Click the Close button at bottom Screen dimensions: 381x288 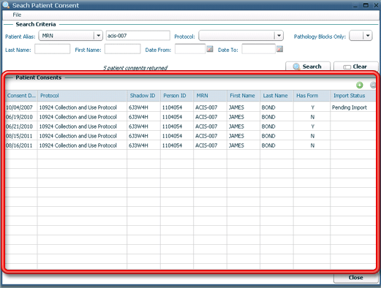[x=355, y=278]
